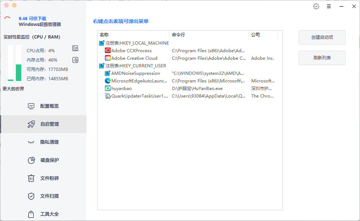Select the 自启管理 rocket icon
This screenshot has height=221, width=360.
(x=31, y=124)
